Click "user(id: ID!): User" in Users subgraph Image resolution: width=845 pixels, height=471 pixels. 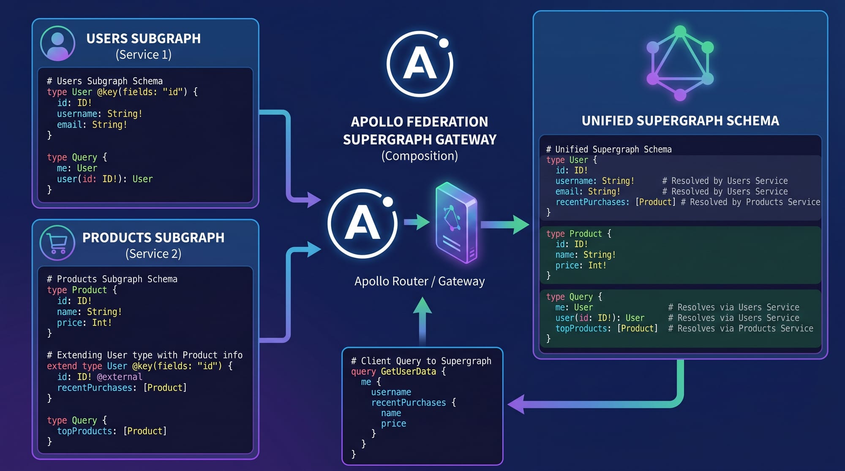pos(105,179)
